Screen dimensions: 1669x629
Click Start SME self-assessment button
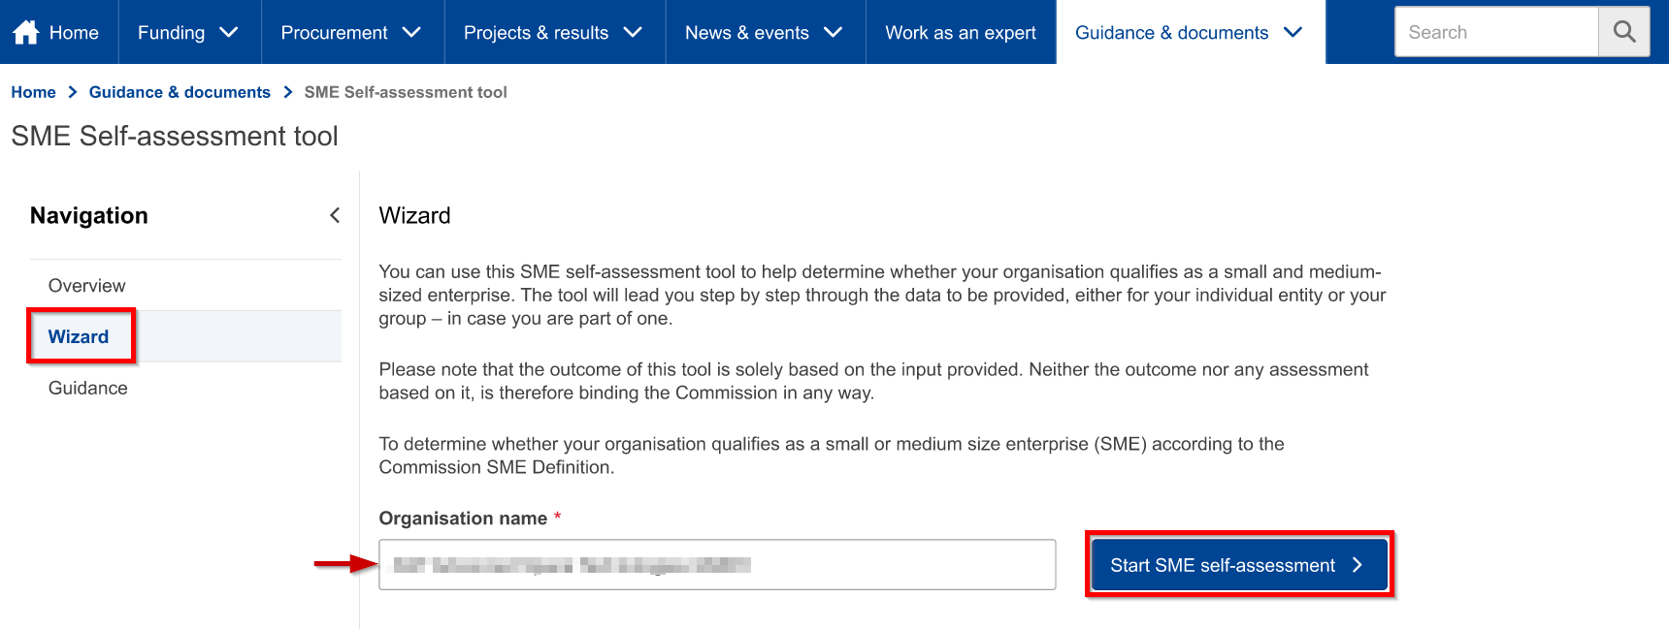point(1239,565)
